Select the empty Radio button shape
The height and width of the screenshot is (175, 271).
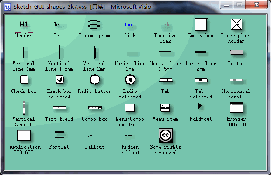click(95, 79)
